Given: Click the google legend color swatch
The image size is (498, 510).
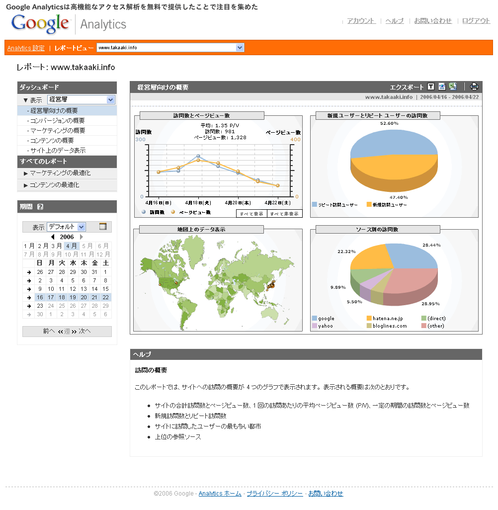Looking at the screenshot, I should pos(315,318).
